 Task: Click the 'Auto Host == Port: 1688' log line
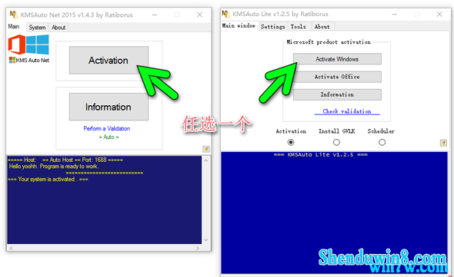click(65, 160)
